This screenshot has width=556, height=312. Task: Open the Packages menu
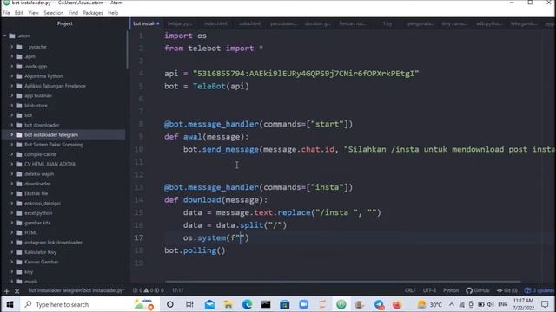coord(93,13)
